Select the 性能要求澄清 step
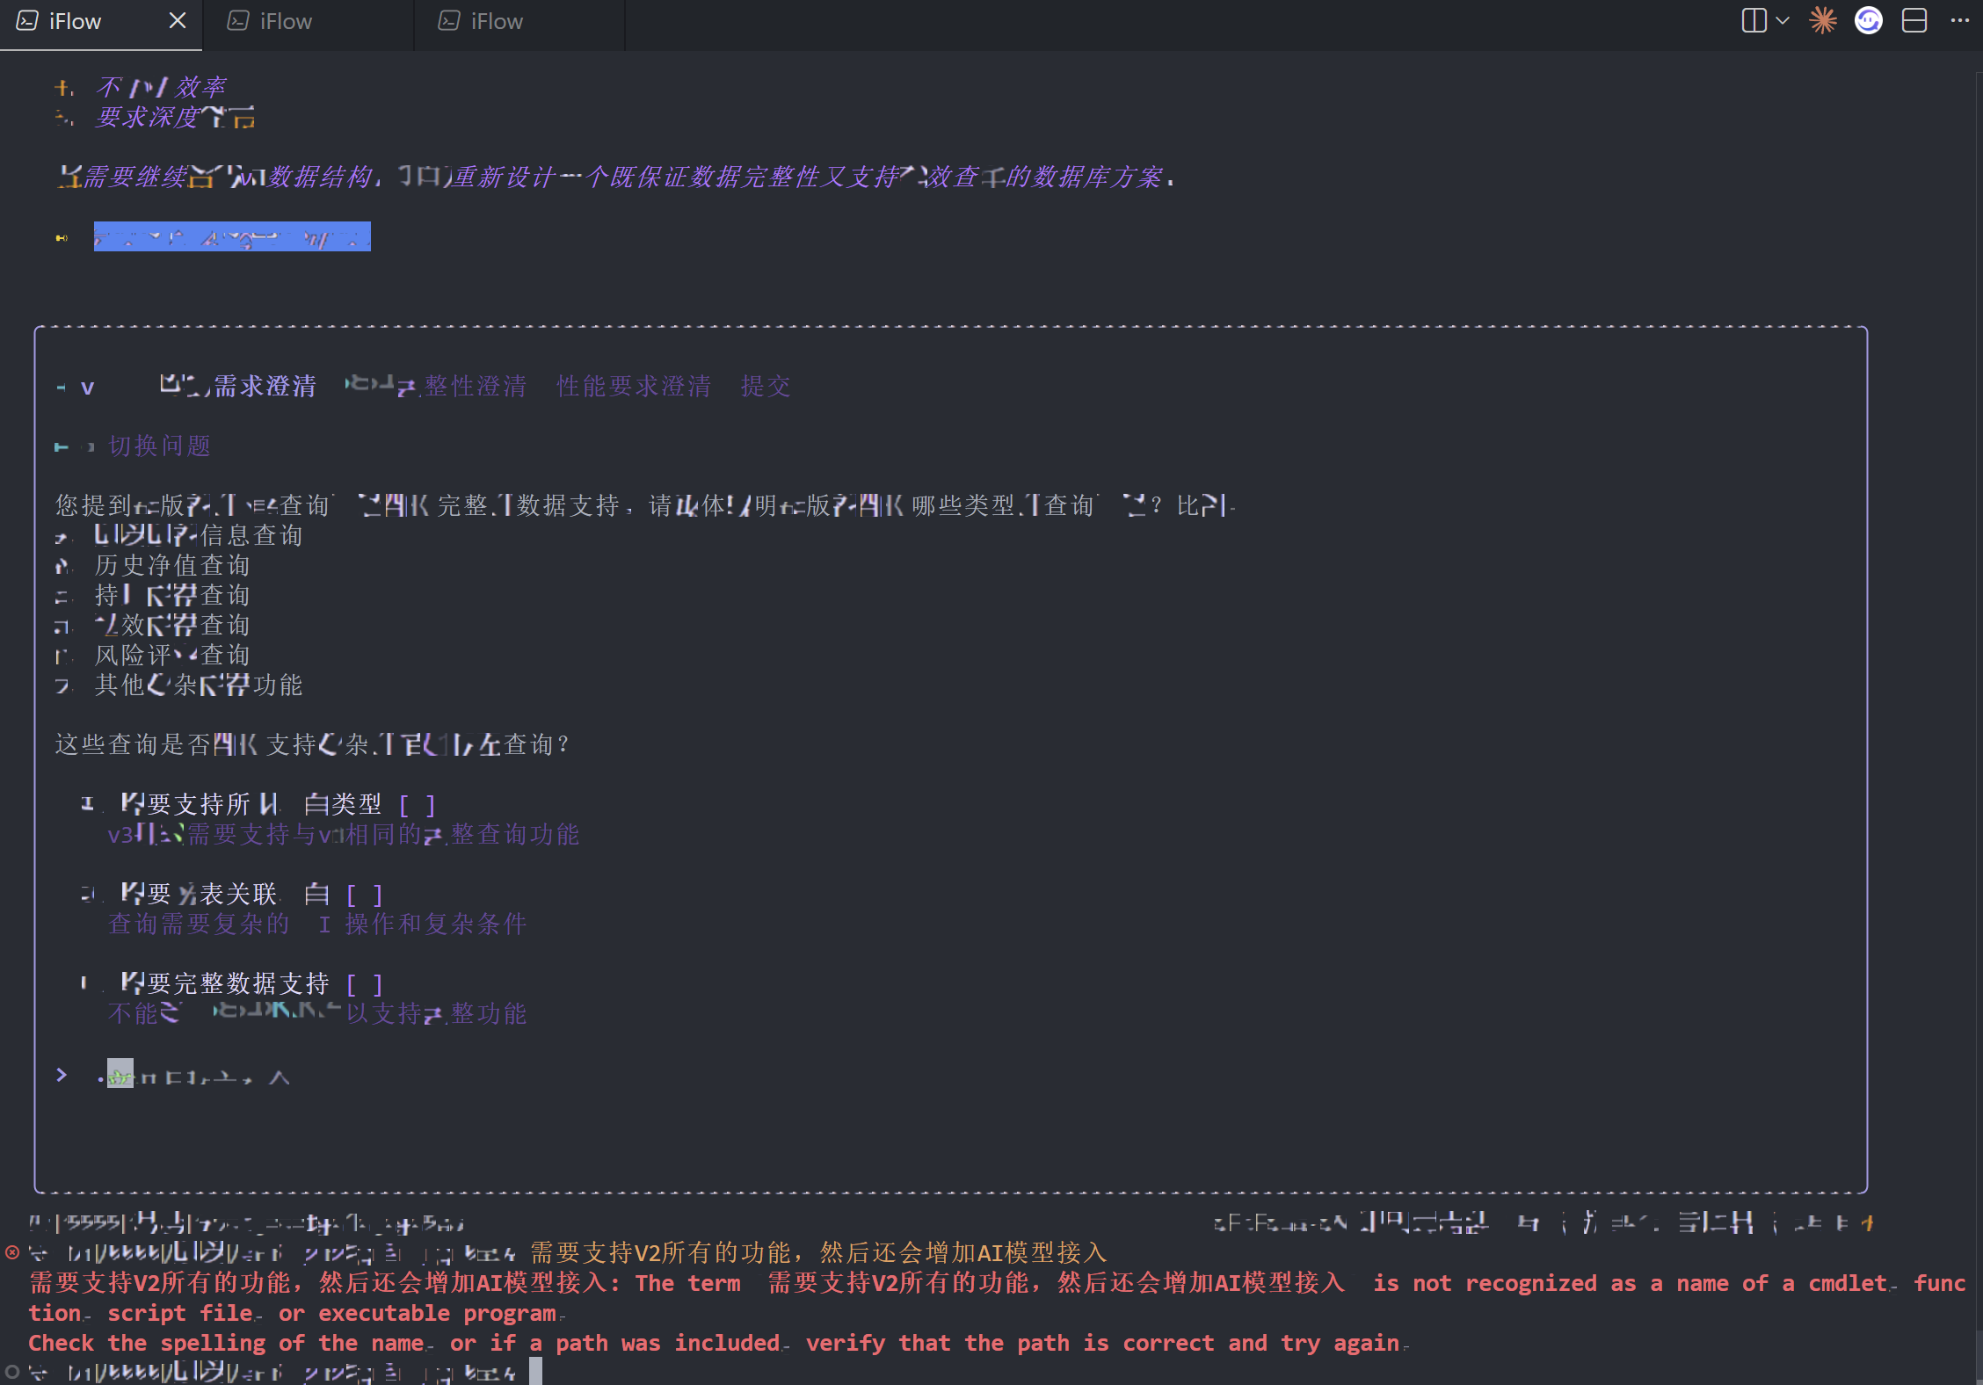Screen dimensions: 1983x1385 coord(633,386)
